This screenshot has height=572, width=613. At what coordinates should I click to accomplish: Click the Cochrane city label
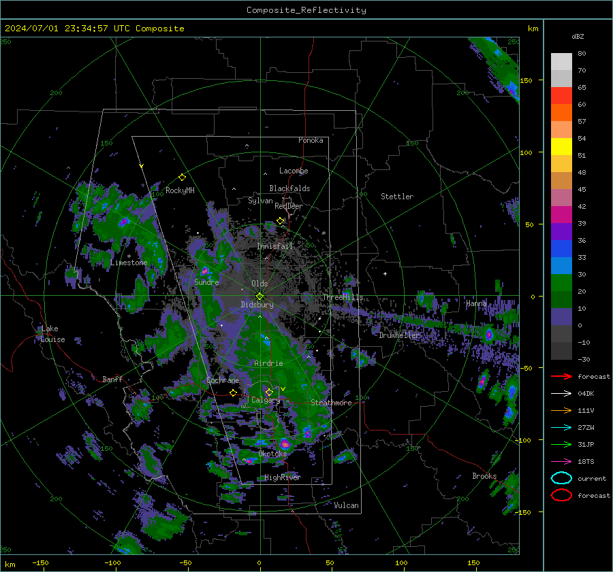tap(223, 380)
